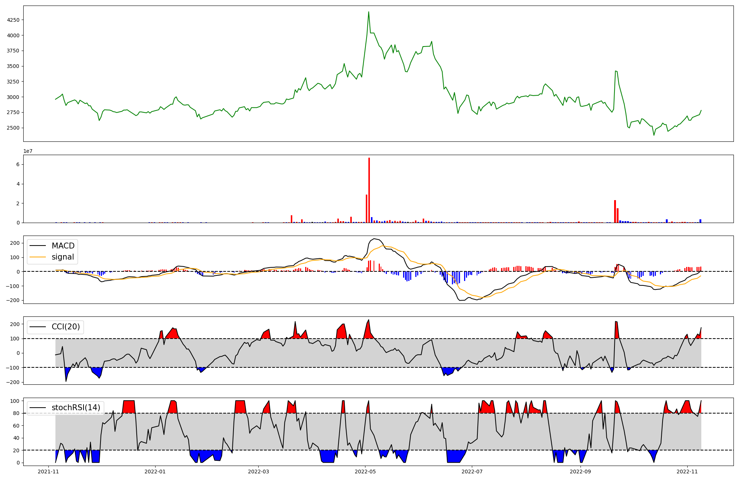Click the black MACD line legend sample
This screenshot has width=739, height=480.
(x=38, y=246)
